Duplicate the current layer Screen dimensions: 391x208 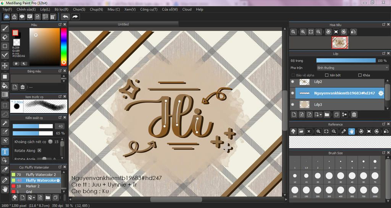click(x=336, y=114)
